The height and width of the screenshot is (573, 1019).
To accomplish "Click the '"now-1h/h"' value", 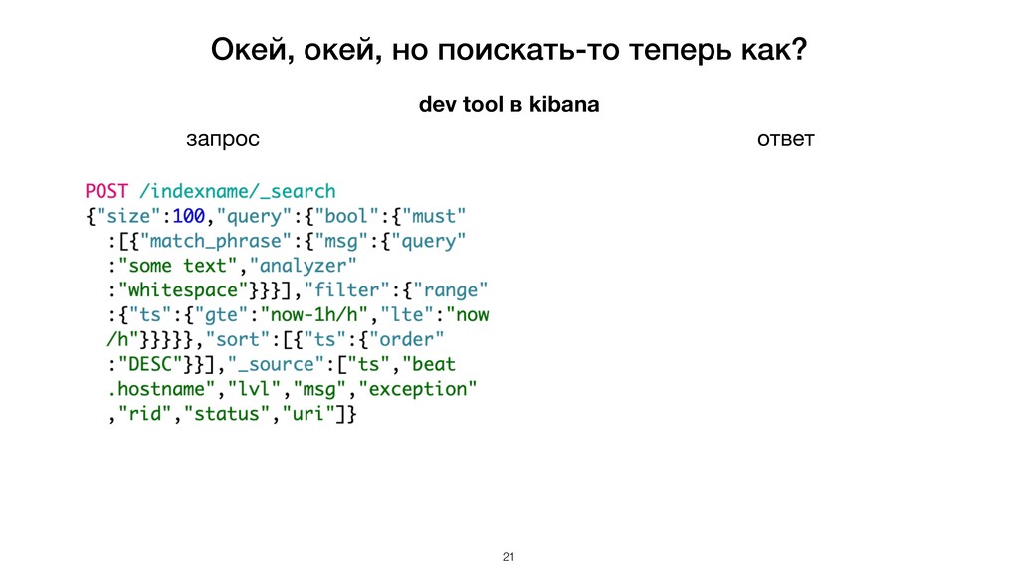I will pyautogui.click(x=314, y=314).
